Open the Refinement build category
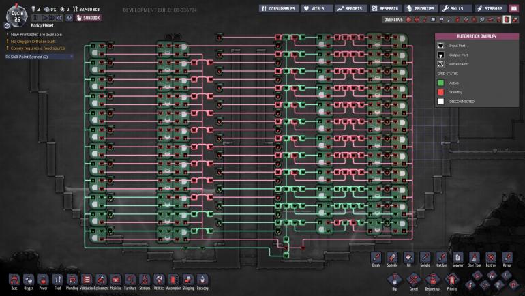 (101, 280)
